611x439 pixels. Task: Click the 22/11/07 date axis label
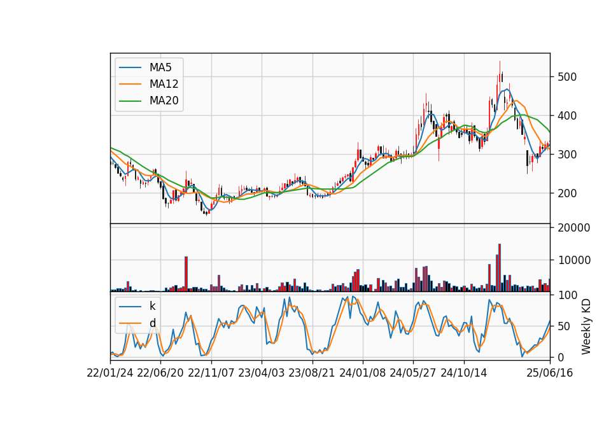tap(211, 373)
